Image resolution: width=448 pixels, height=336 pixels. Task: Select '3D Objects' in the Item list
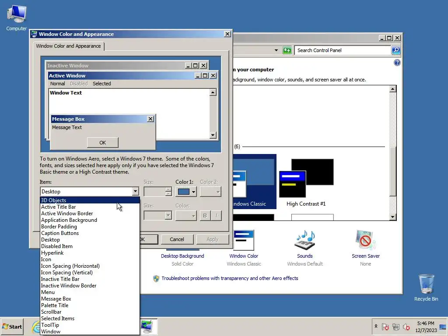[x=90, y=200]
